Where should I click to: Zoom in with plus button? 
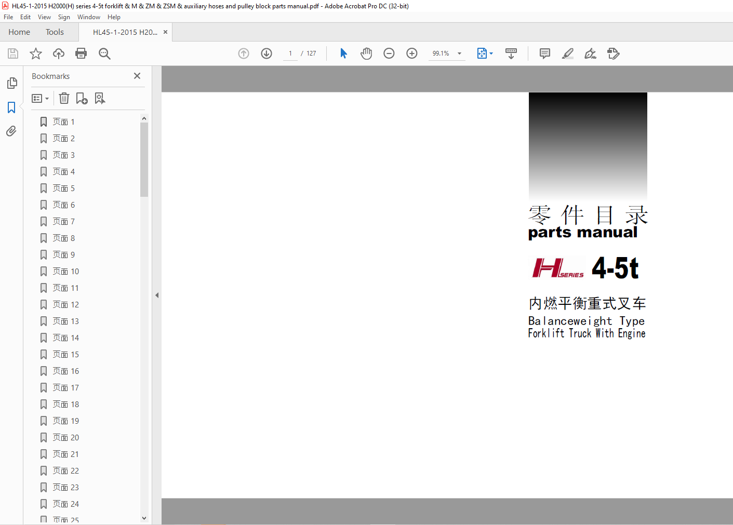tap(412, 53)
